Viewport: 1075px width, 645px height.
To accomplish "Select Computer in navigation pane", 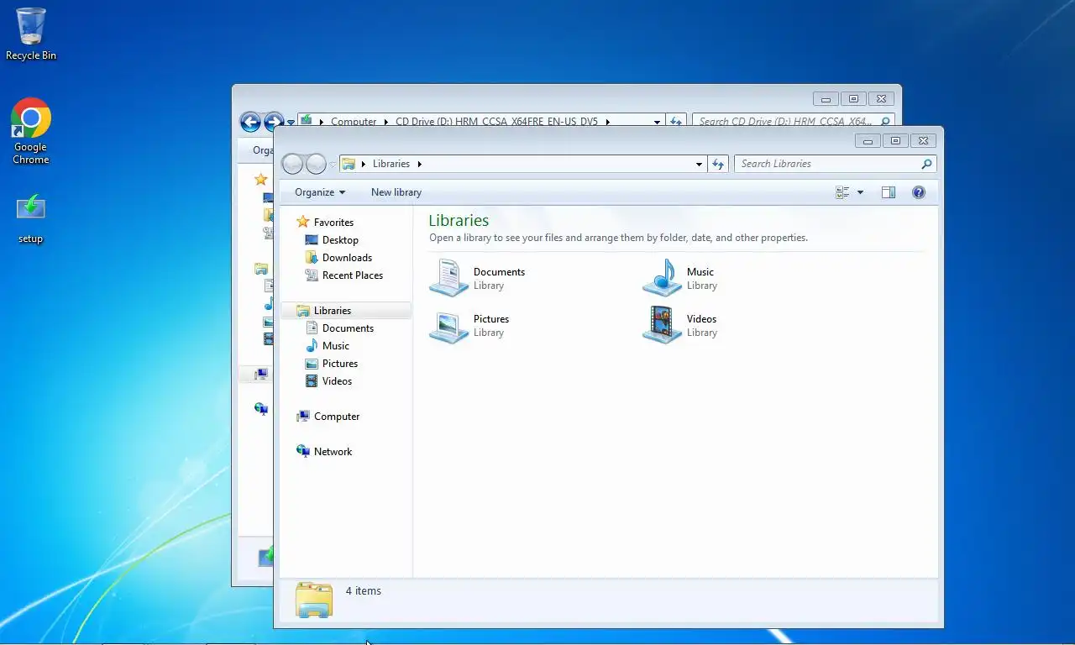I will [x=328, y=417].
